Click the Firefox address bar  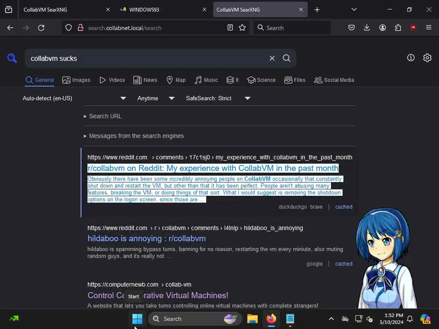click(x=155, y=28)
